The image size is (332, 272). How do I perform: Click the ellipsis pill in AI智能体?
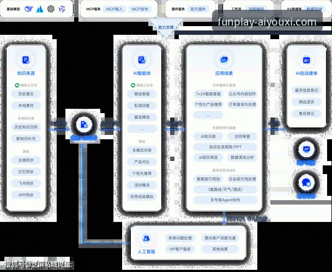pos(142,129)
